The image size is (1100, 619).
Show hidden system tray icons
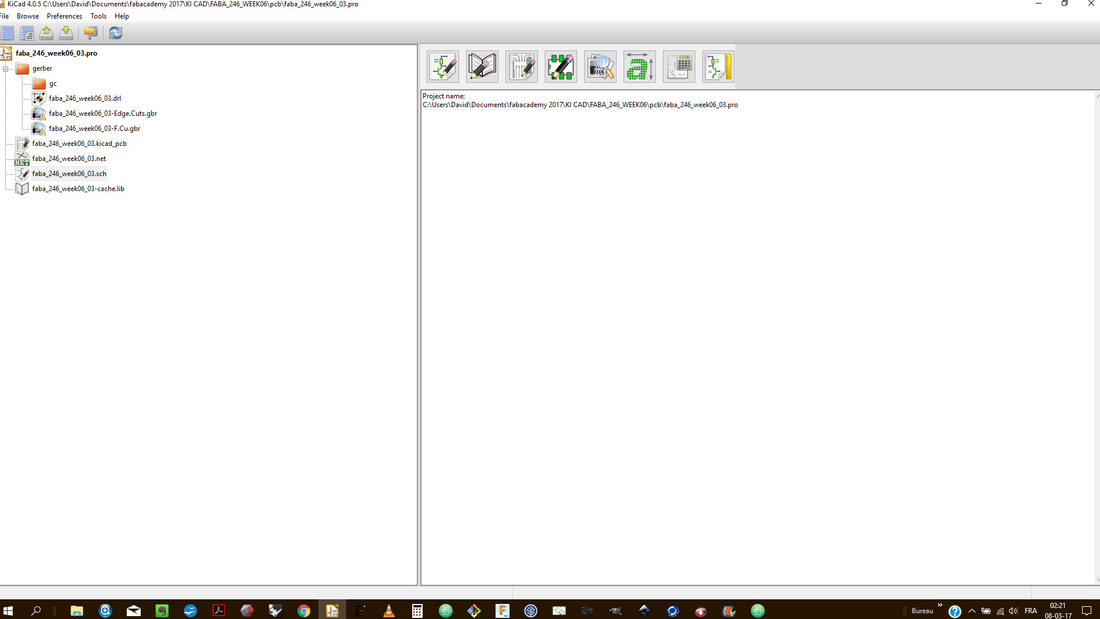pyautogui.click(x=972, y=610)
